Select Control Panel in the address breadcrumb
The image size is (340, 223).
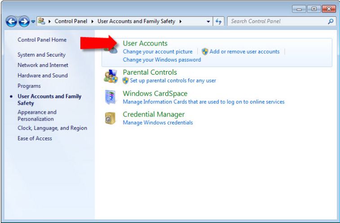(x=71, y=21)
